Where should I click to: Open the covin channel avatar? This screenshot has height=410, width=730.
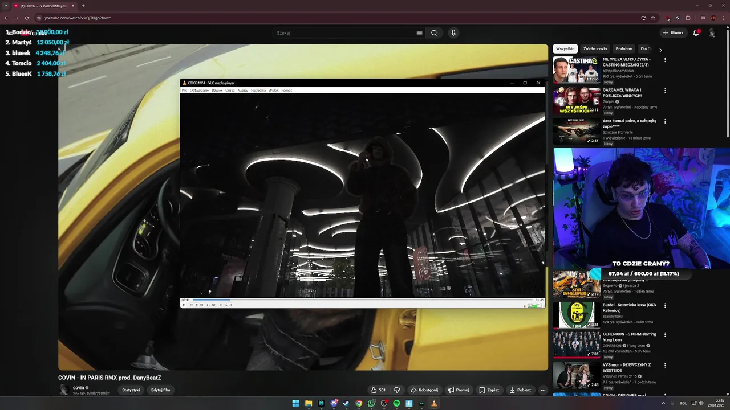[x=64, y=390]
